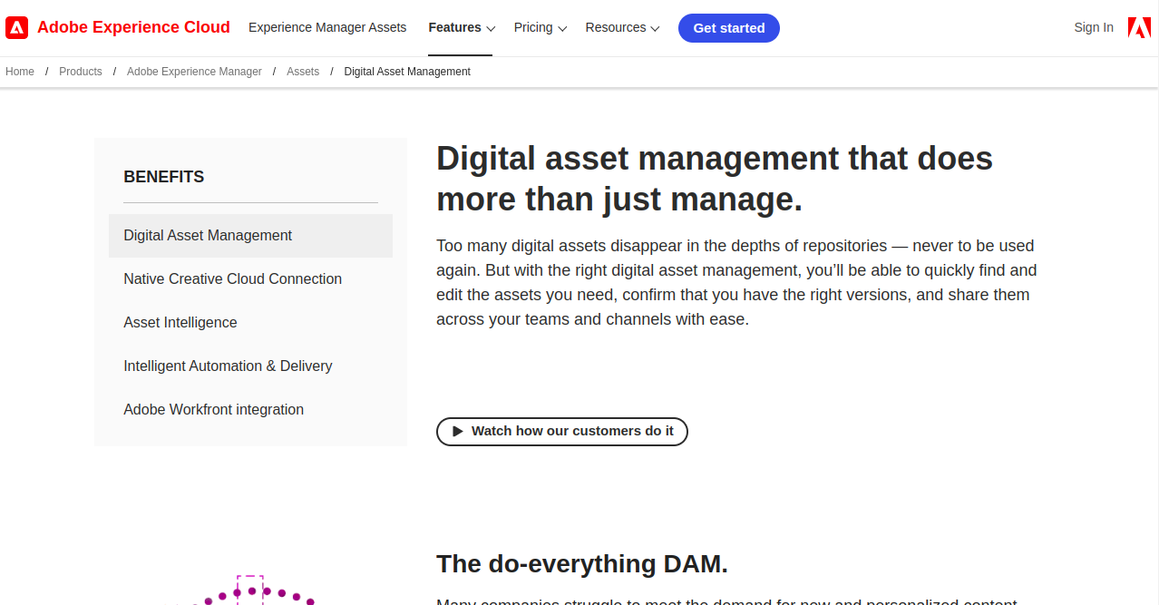Expand the Resources dropdown menu
The width and height of the screenshot is (1159, 605).
622,27
